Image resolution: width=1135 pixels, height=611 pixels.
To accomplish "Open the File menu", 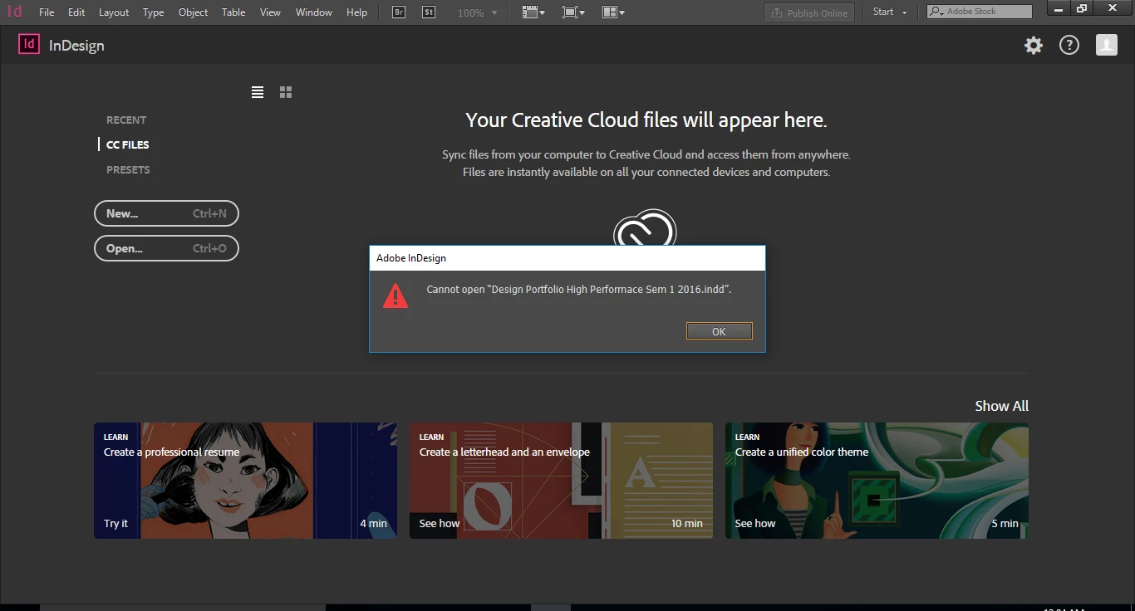I will pos(47,12).
